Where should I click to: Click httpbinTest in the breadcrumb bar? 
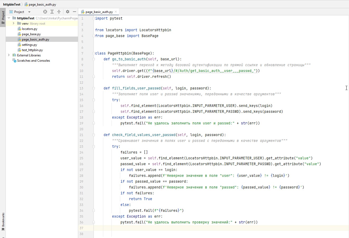(x=12, y=5)
